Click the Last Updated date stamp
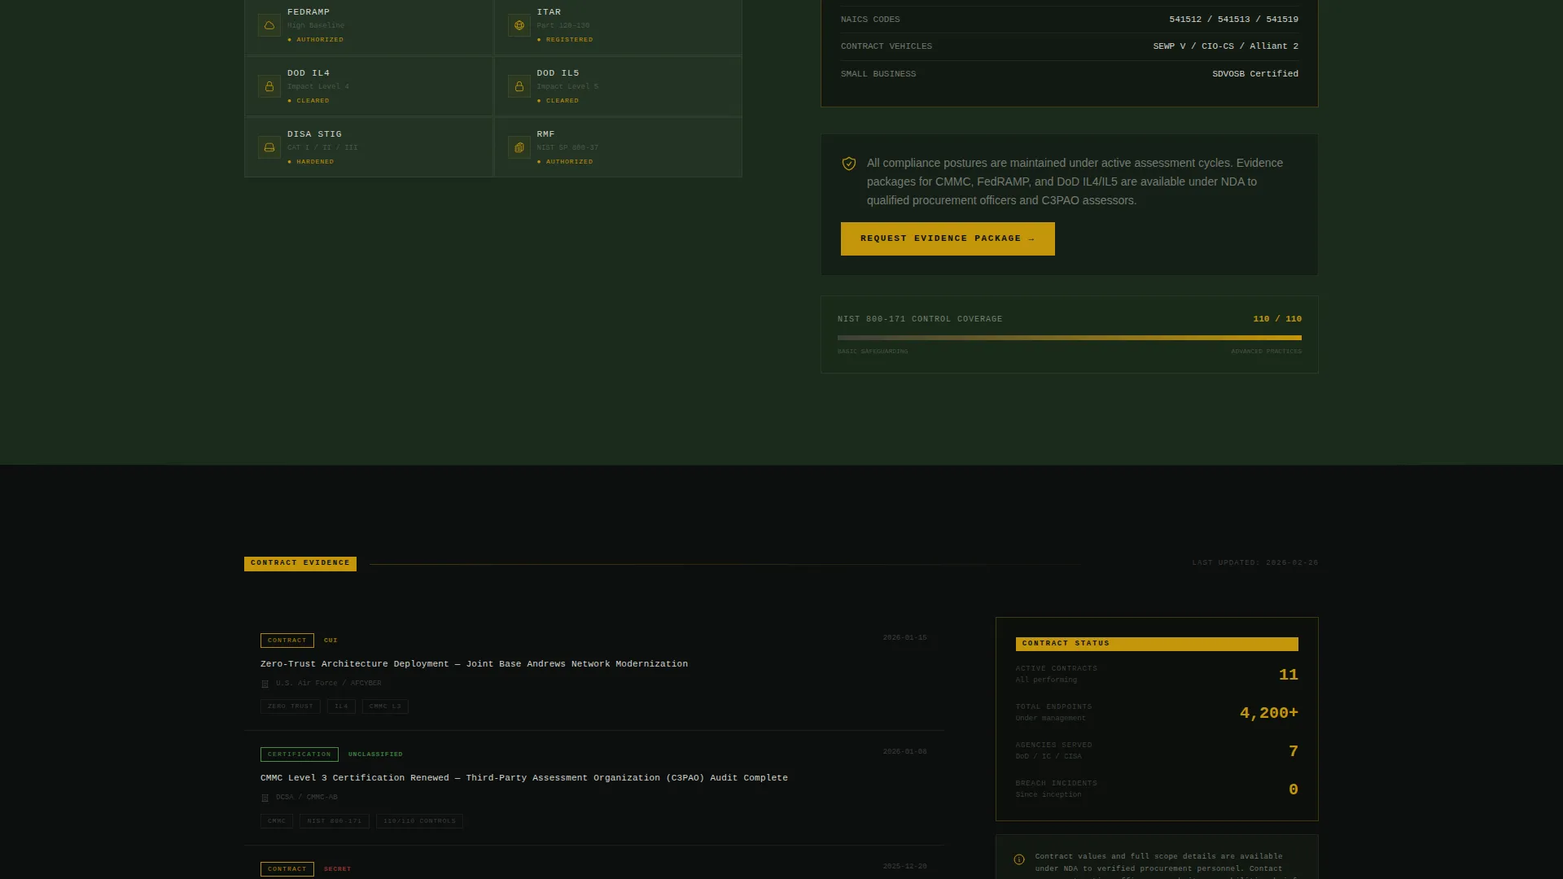This screenshot has height=879, width=1563. tap(1255, 563)
